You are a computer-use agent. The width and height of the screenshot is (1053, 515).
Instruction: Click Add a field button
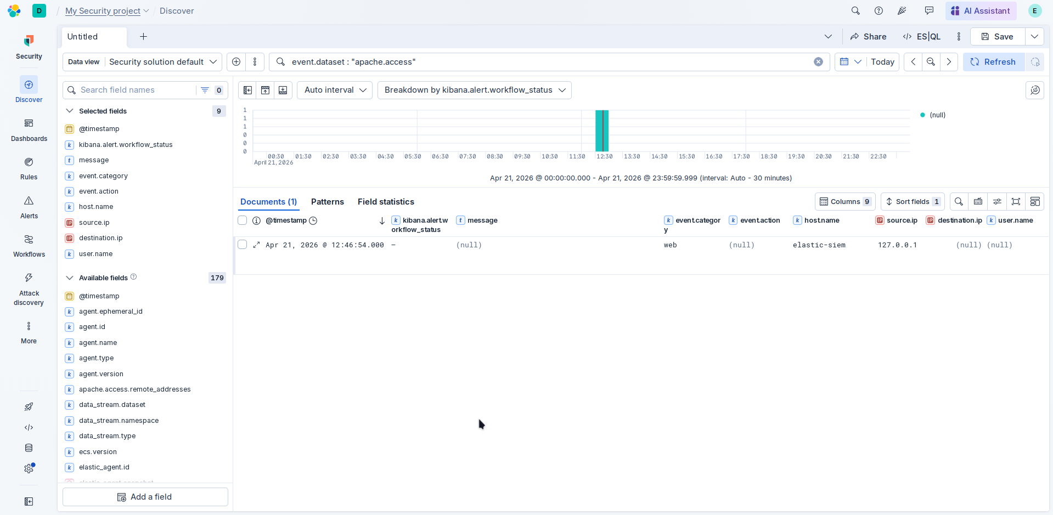(x=145, y=497)
